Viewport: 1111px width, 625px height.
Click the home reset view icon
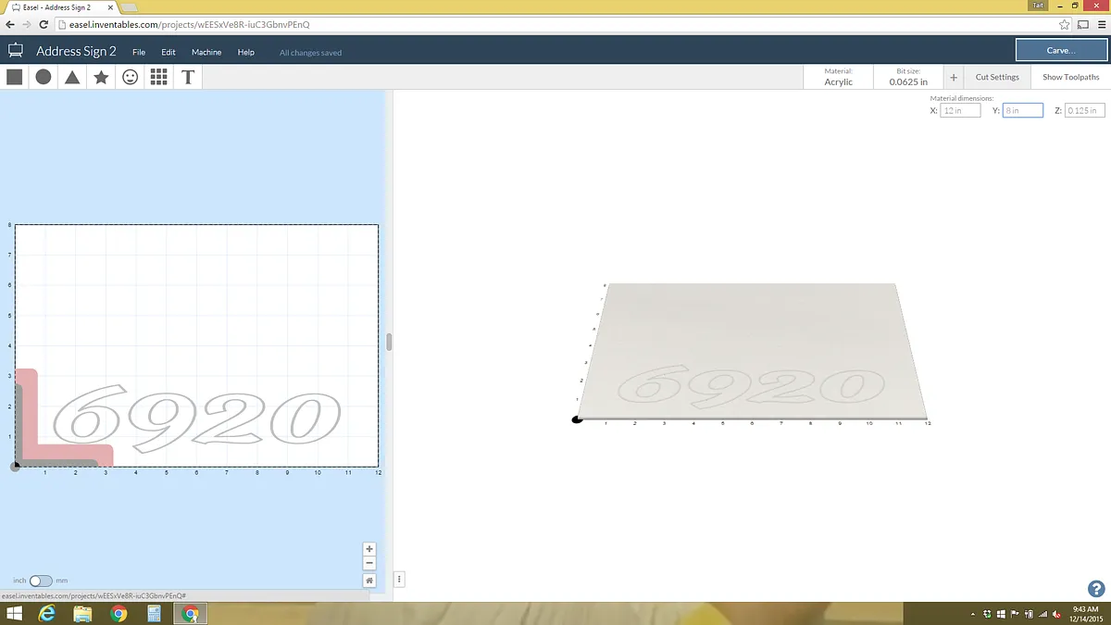point(369,581)
